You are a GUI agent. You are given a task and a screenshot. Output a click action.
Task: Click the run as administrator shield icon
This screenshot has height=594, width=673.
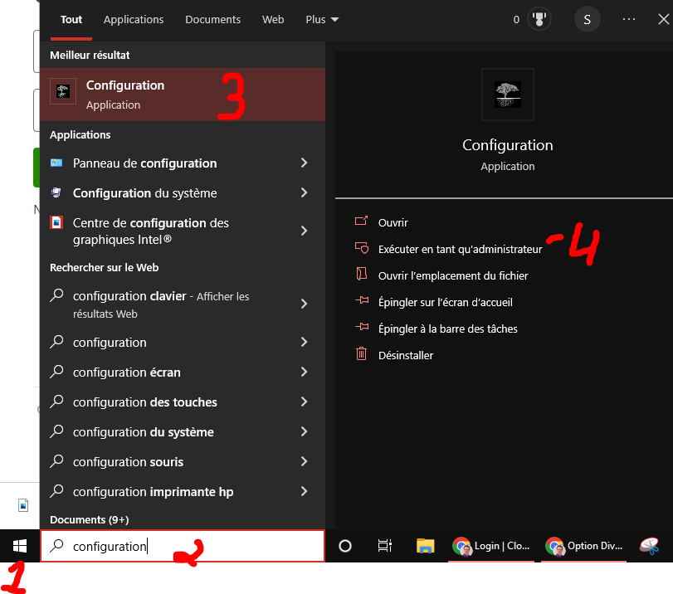pos(361,248)
